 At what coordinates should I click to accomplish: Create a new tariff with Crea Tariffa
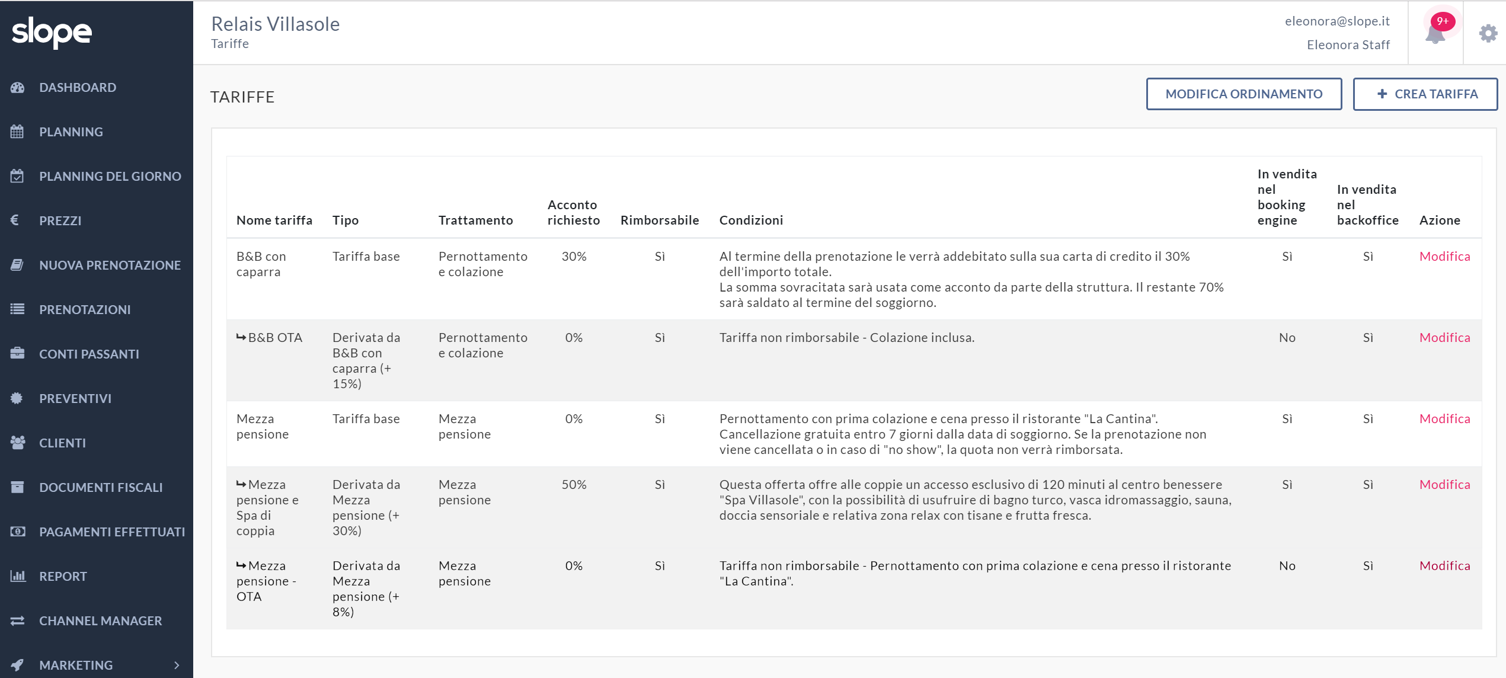(1425, 94)
